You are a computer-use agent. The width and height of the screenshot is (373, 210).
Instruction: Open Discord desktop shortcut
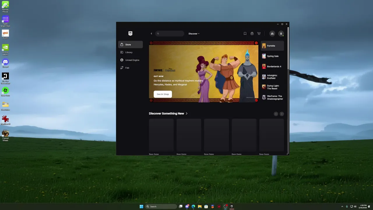(5, 63)
